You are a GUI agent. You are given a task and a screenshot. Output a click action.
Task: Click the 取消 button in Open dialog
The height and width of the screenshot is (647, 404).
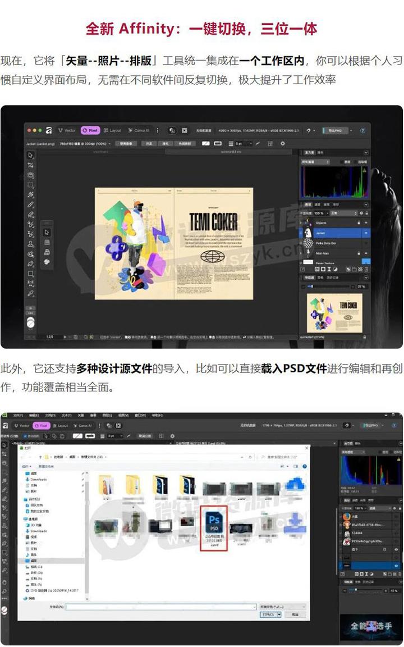pos(295,614)
